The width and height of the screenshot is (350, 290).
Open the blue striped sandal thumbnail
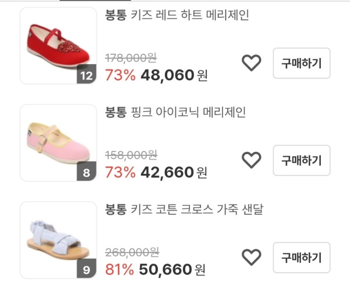[58, 239]
